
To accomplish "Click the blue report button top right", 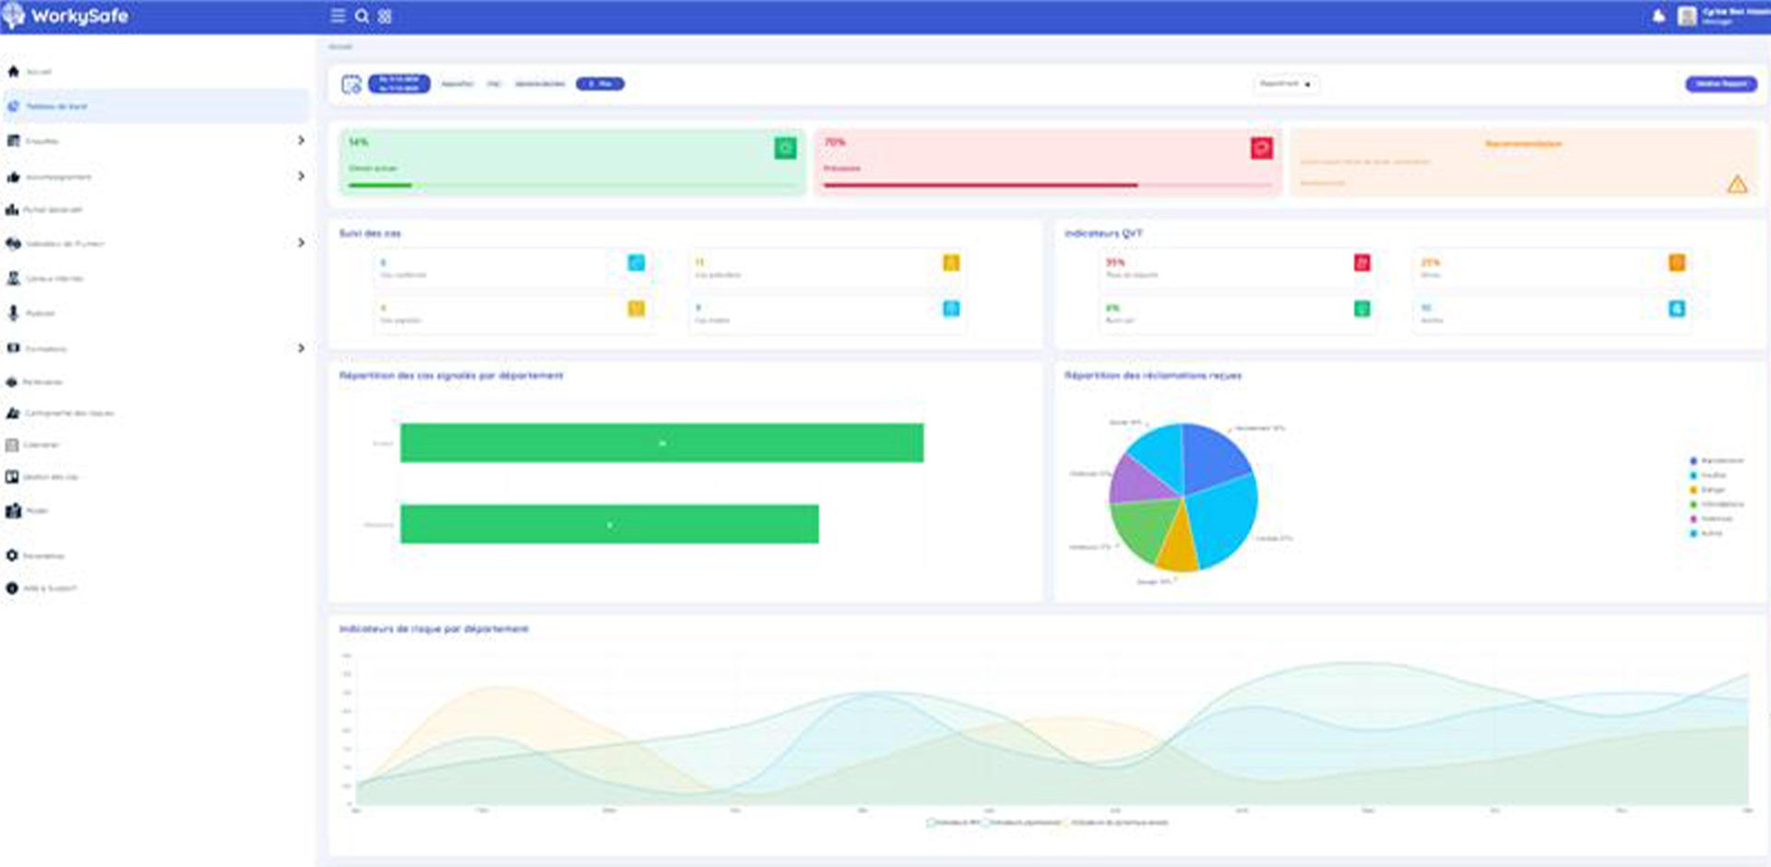I will coord(1720,84).
